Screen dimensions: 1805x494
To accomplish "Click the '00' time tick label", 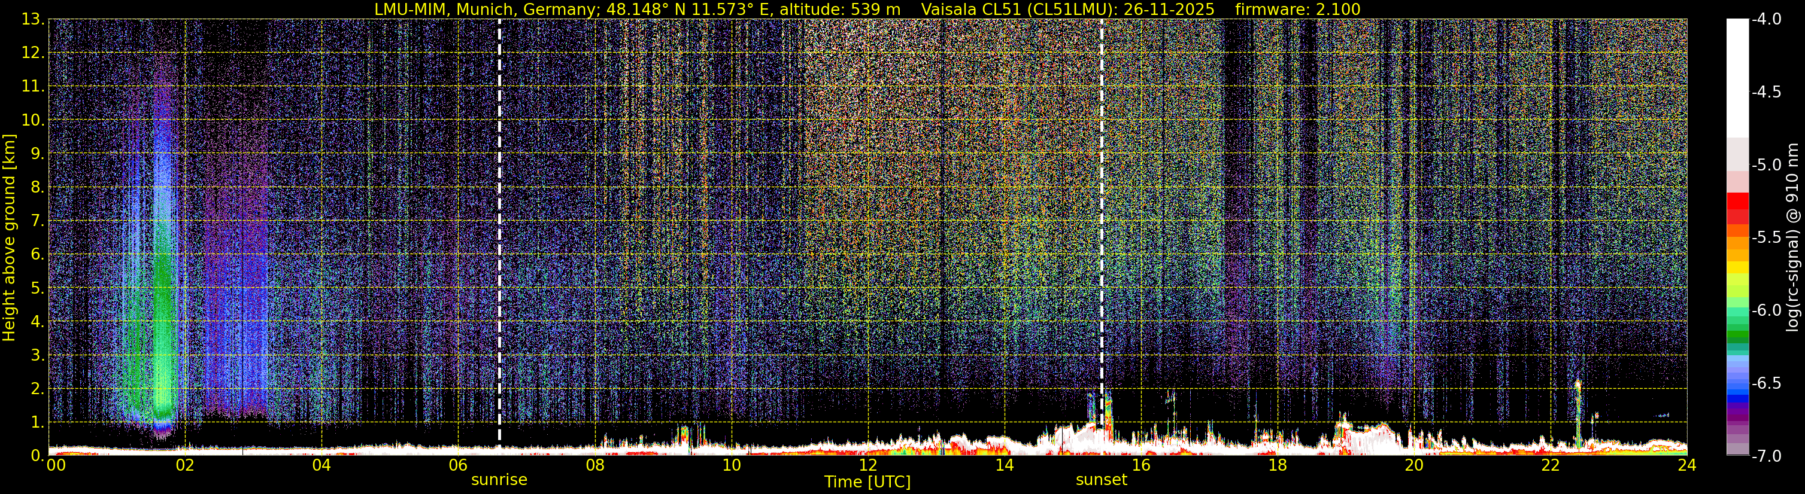I will [55, 465].
